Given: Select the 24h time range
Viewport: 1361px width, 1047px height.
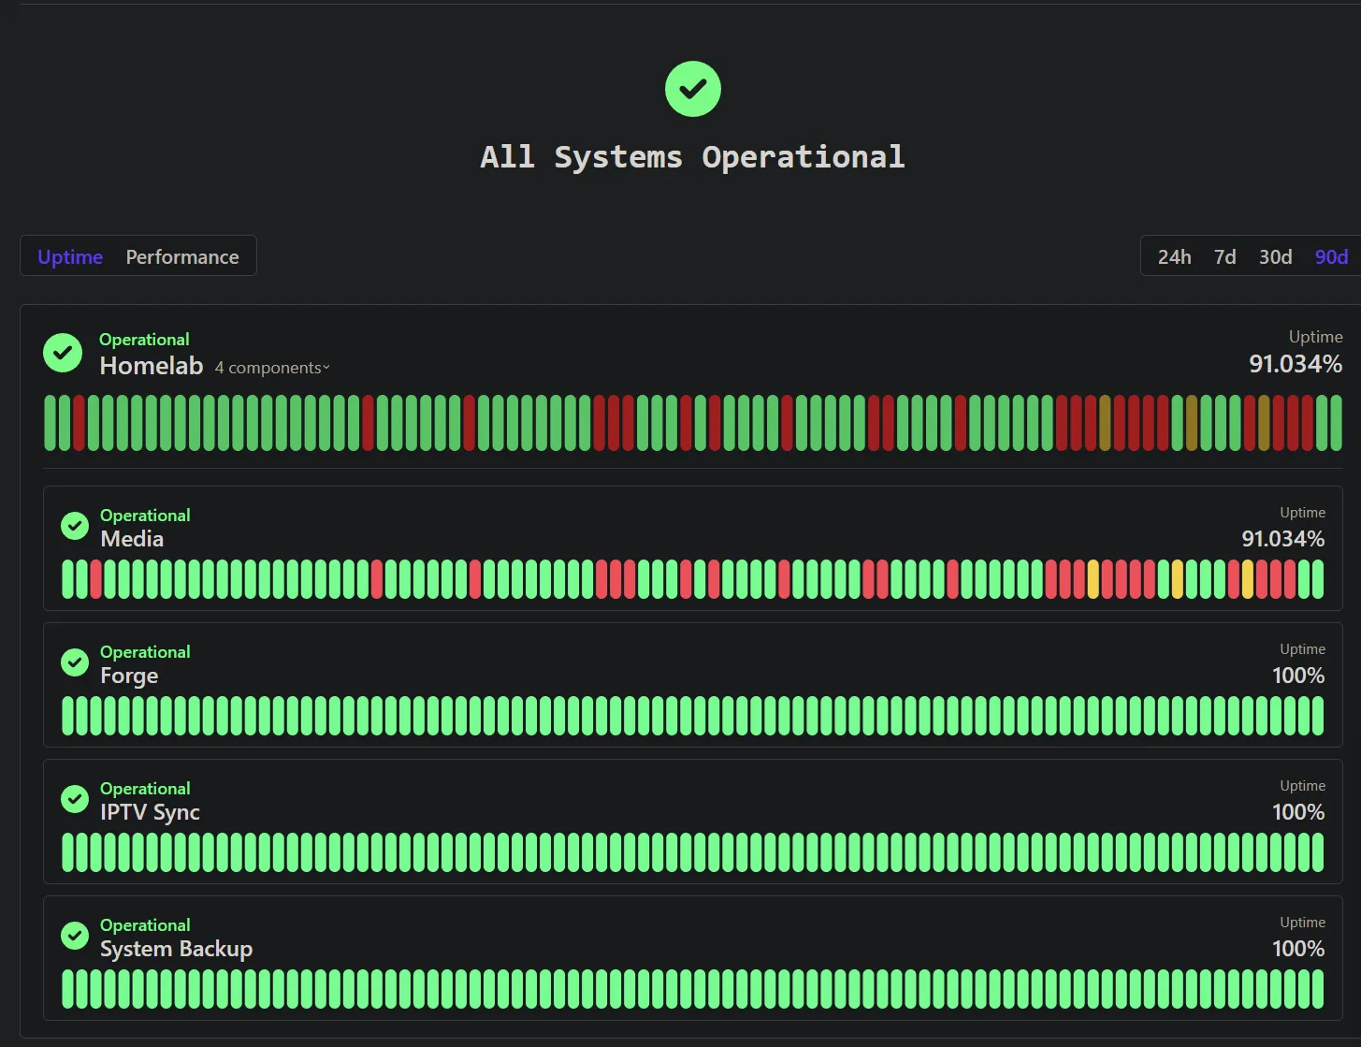Looking at the screenshot, I should tap(1175, 256).
